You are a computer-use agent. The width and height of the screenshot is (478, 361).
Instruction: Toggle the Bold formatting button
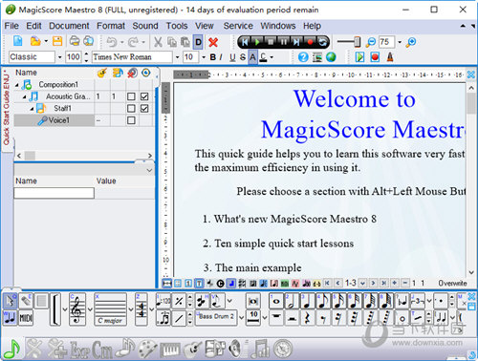[212, 57]
